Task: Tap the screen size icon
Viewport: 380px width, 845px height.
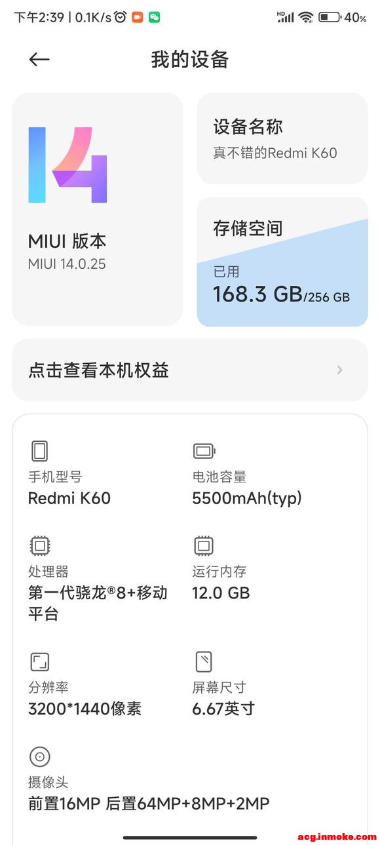Action: pos(204,662)
